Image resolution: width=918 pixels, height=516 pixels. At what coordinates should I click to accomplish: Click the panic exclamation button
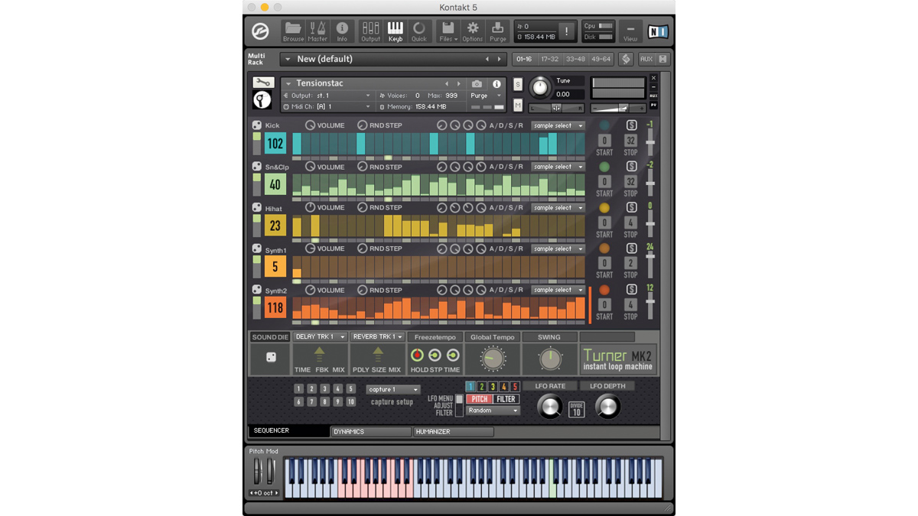click(x=566, y=31)
